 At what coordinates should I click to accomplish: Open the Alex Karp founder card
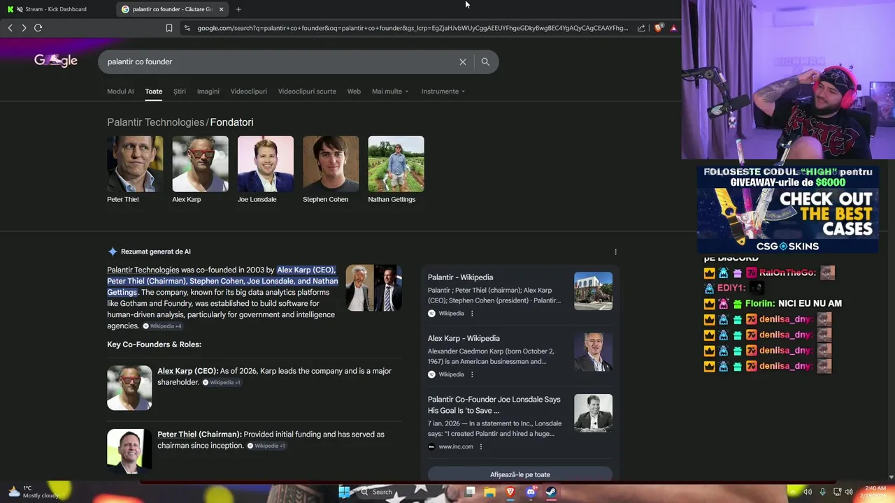click(x=200, y=170)
